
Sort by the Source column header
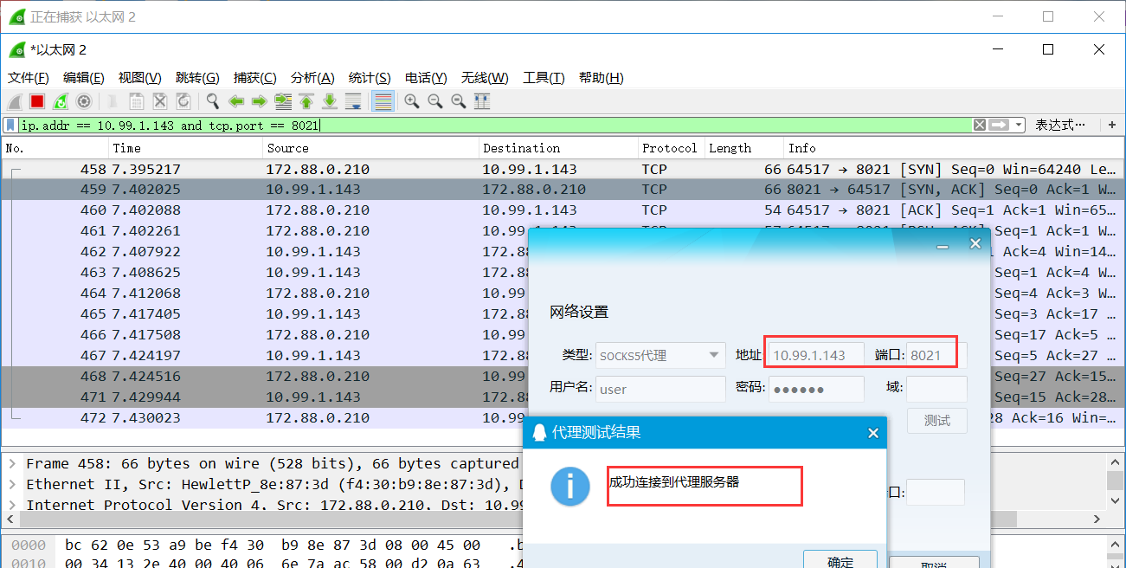coord(371,148)
